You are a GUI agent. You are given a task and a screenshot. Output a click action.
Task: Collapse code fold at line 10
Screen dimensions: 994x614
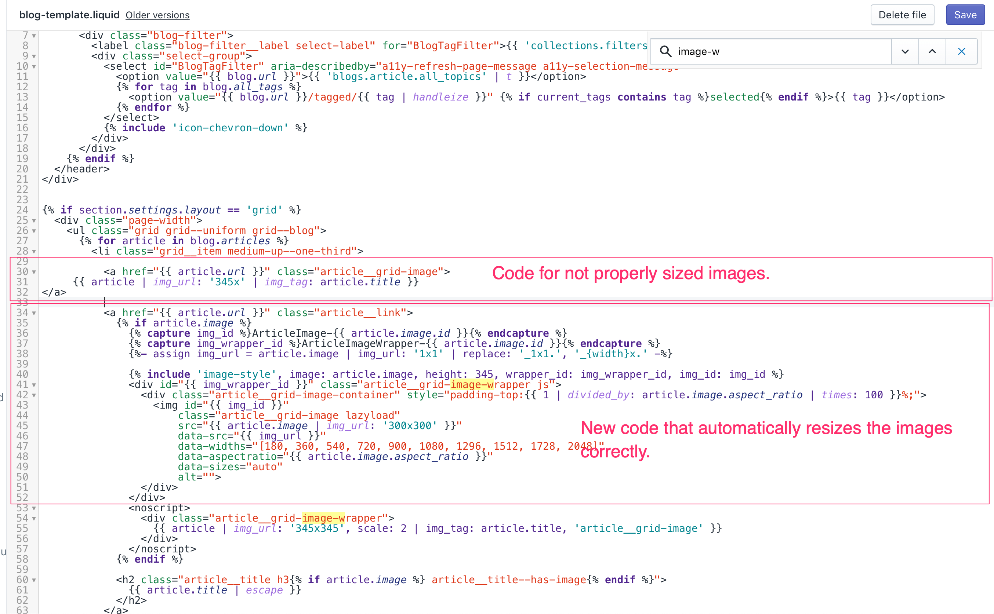point(34,67)
